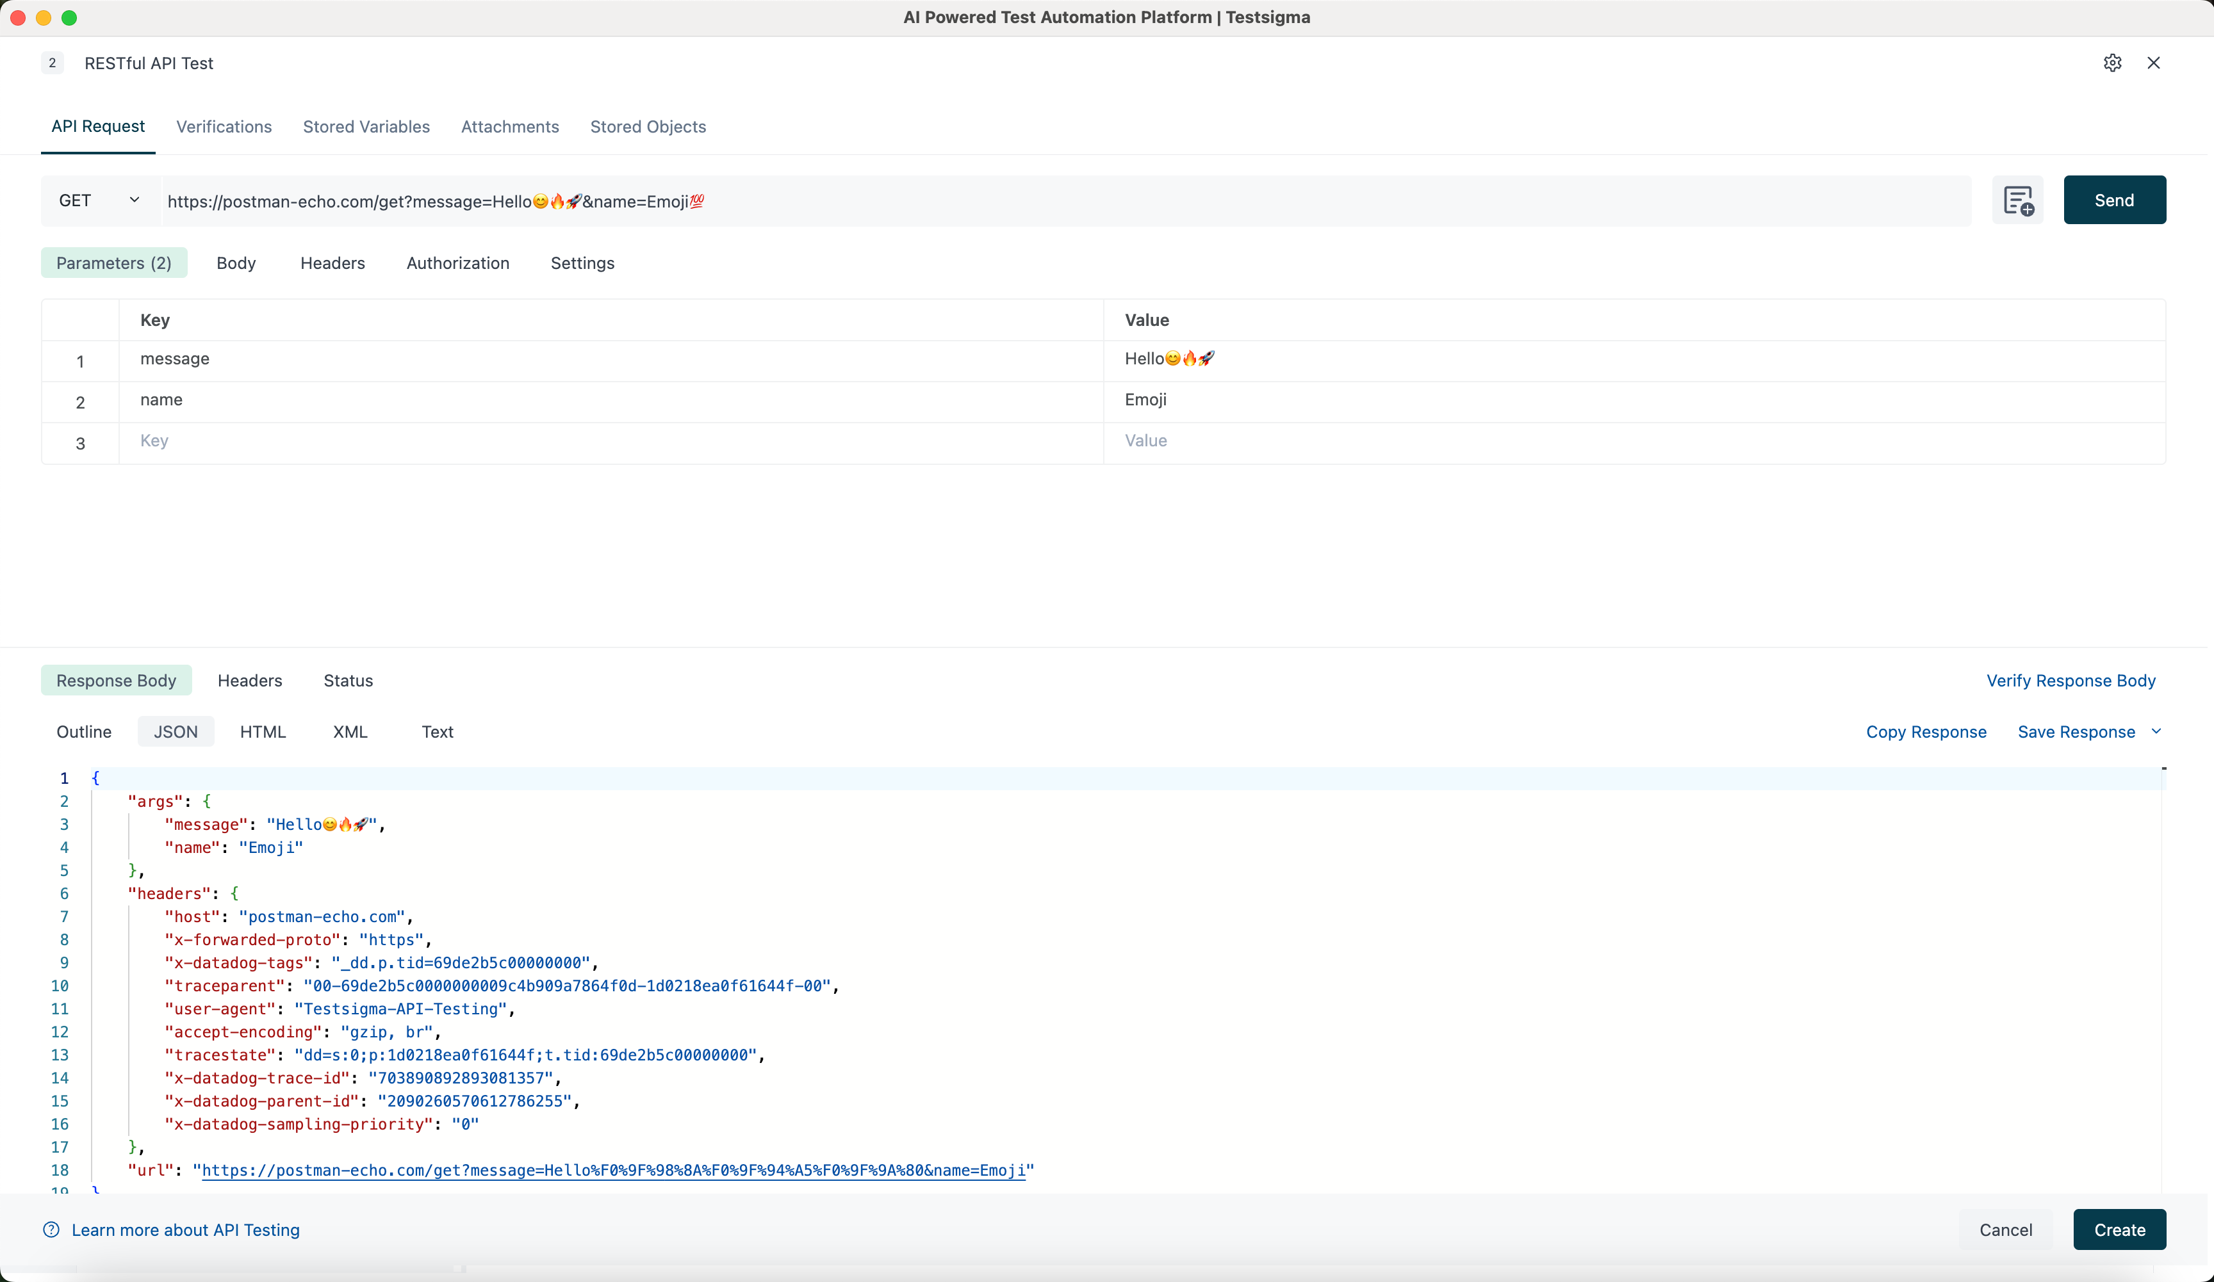
Task: Open Learn more about API Testing
Action: click(x=185, y=1229)
